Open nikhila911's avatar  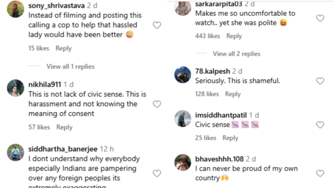16,88
